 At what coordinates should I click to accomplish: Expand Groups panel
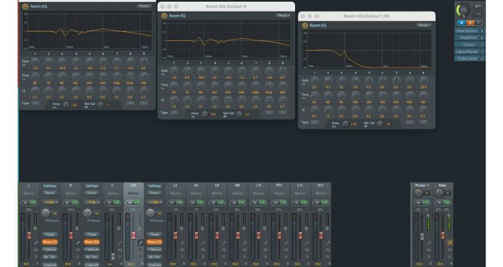point(469,45)
